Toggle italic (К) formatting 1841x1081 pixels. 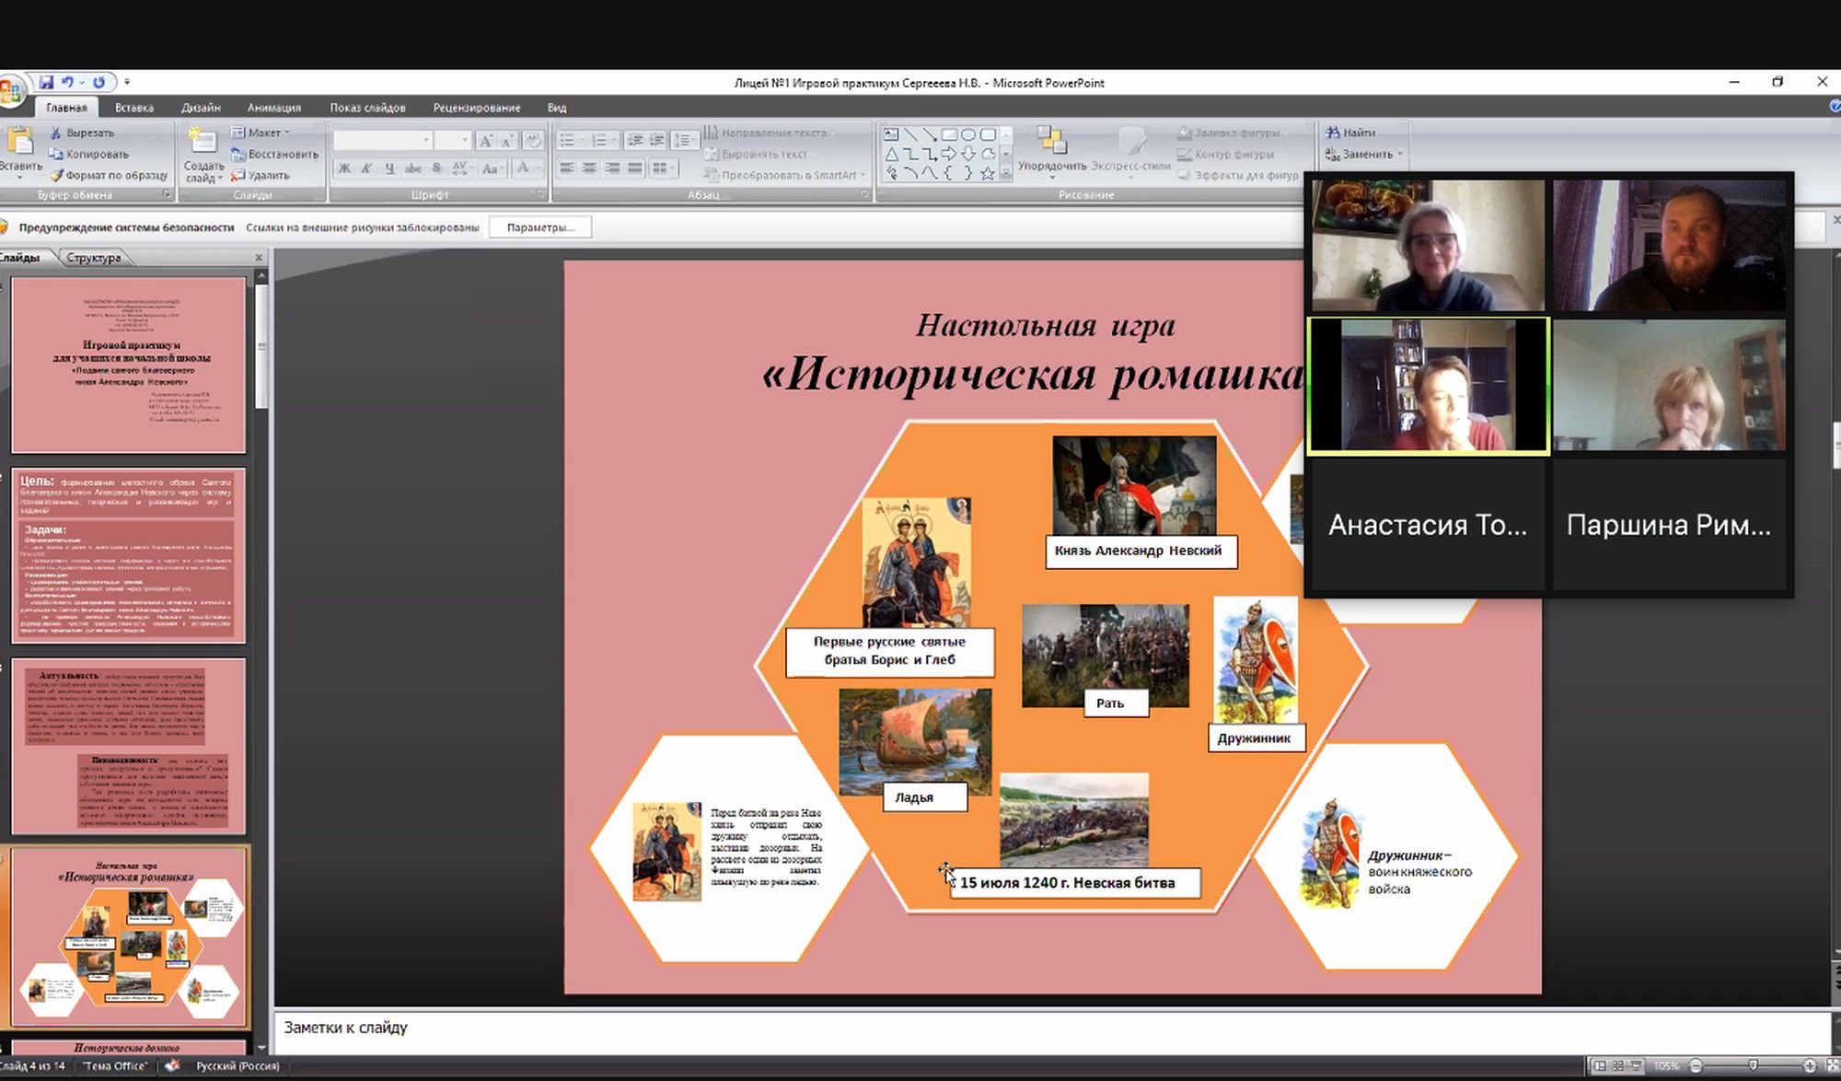point(366,169)
